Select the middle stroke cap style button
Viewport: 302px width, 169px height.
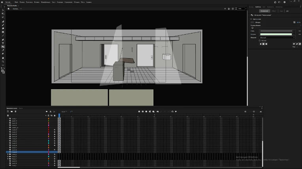(x=264, y=44)
